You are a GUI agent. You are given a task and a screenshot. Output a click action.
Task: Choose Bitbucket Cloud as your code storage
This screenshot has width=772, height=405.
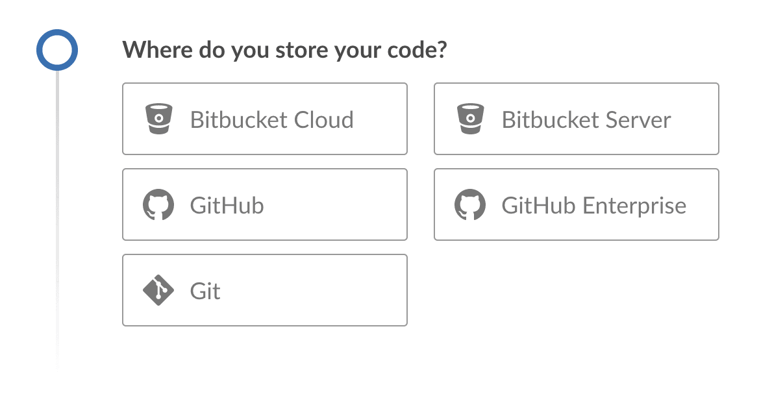pyautogui.click(x=264, y=119)
